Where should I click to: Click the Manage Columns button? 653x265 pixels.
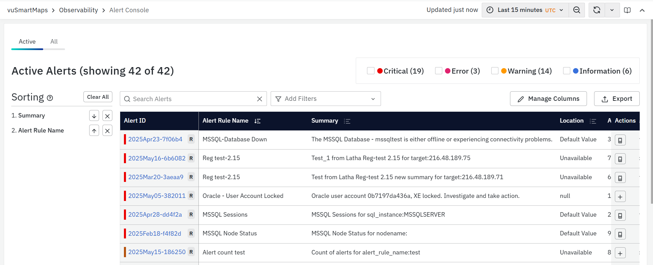pyautogui.click(x=548, y=99)
